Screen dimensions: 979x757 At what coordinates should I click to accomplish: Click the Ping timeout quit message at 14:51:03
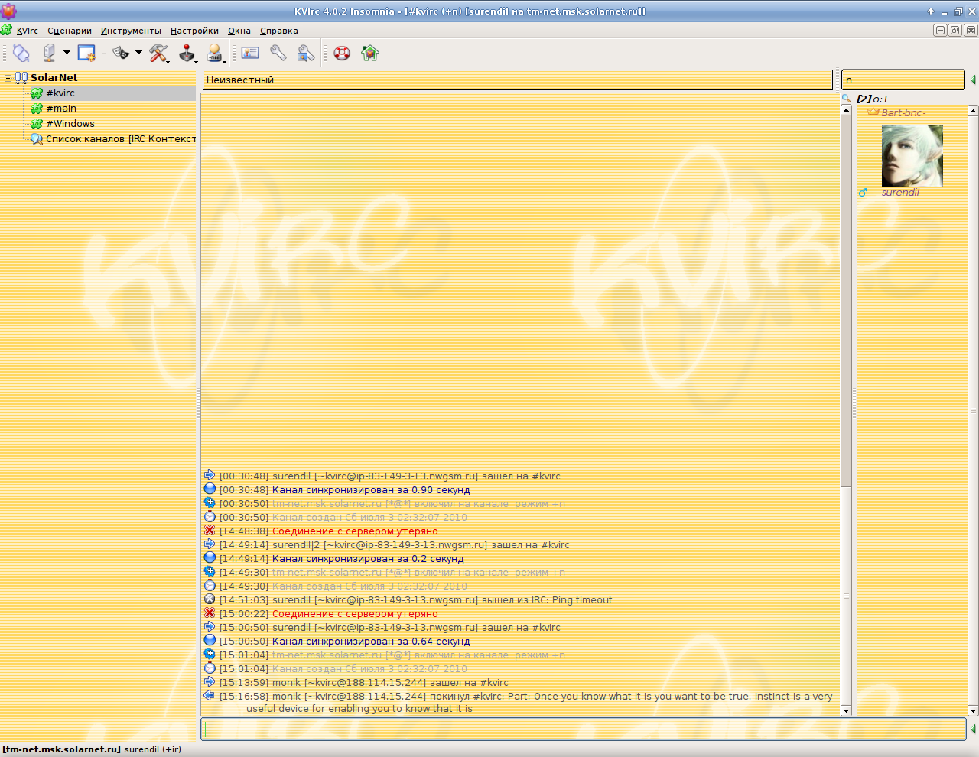[442, 600]
